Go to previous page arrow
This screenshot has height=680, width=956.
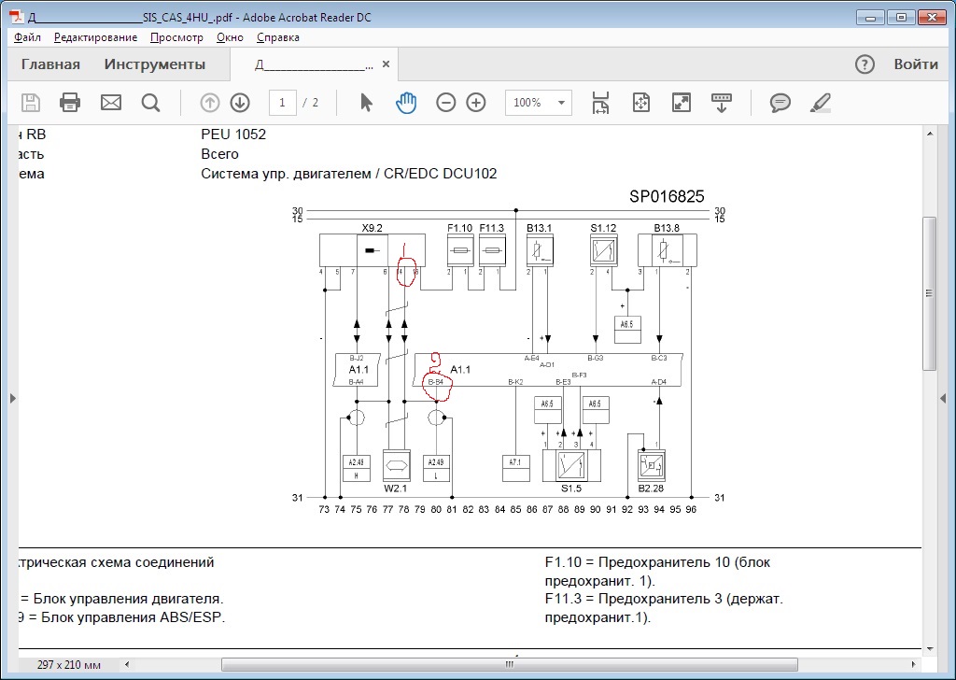(x=210, y=103)
